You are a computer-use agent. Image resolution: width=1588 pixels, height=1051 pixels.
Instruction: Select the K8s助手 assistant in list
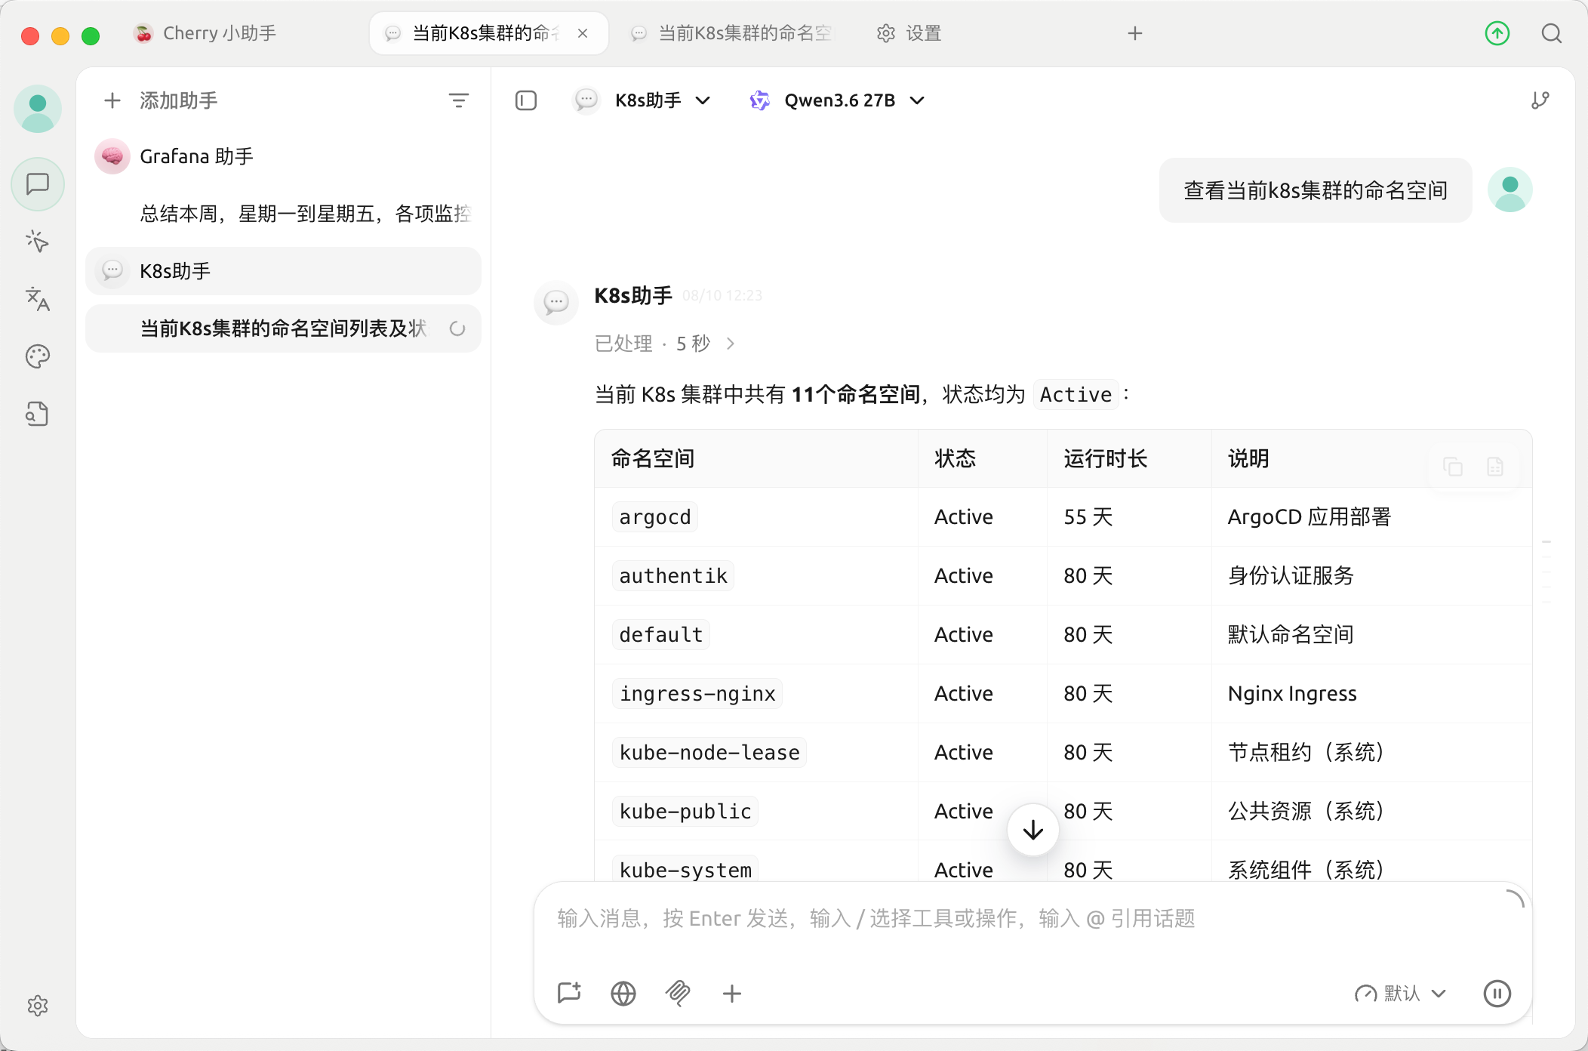click(283, 271)
